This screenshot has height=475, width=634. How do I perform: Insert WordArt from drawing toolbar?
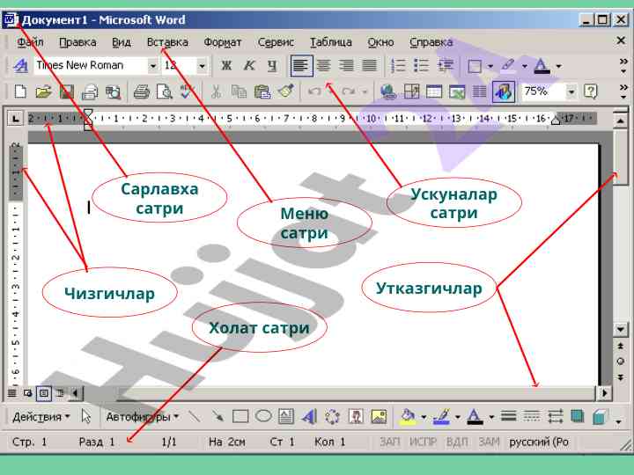(x=309, y=416)
